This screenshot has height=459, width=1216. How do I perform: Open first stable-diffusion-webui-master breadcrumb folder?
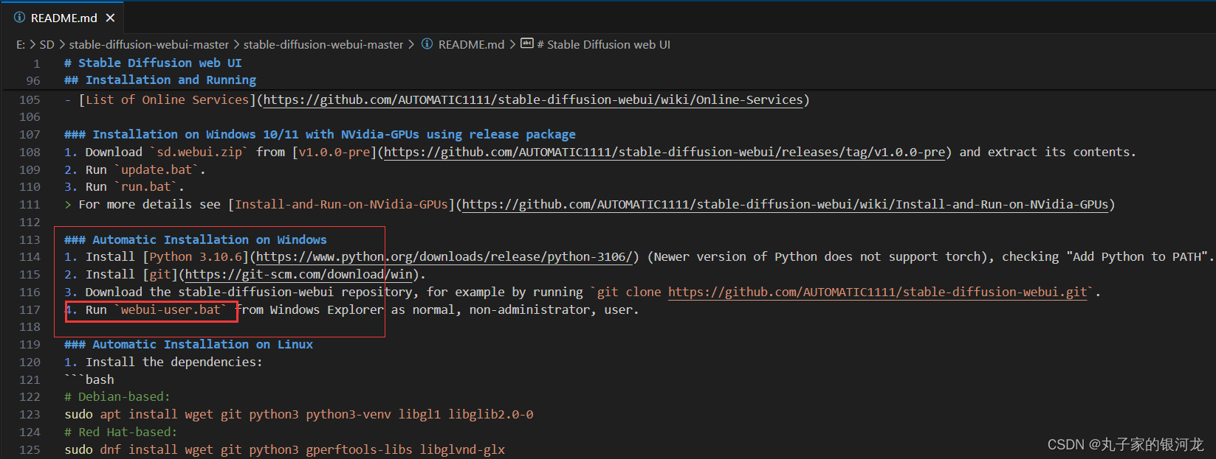[x=149, y=44]
